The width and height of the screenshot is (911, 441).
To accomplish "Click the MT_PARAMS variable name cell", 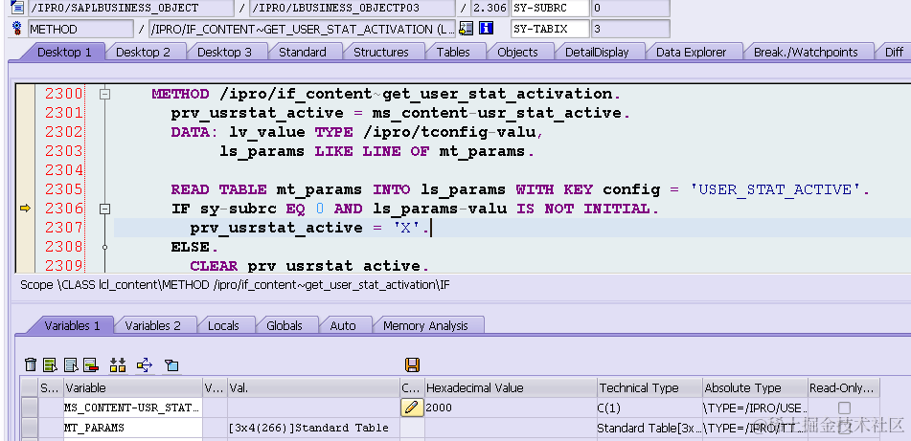I will pyautogui.click(x=132, y=429).
